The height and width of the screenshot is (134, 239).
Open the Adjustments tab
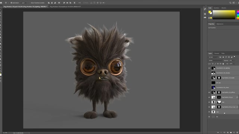click(x=220, y=24)
